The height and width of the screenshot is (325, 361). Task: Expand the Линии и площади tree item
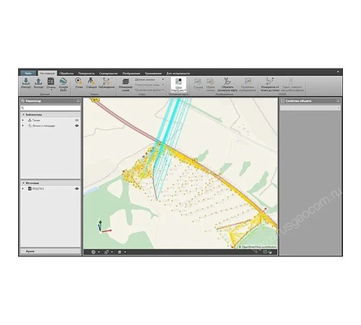[x=23, y=126]
